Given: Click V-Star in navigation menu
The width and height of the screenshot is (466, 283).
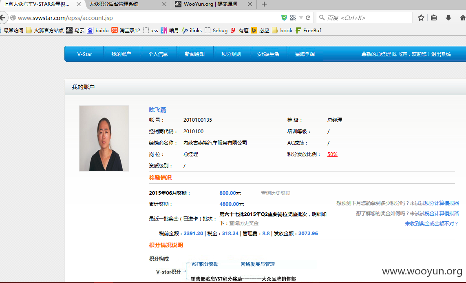Looking at the screenshot, I should (84, 54).
